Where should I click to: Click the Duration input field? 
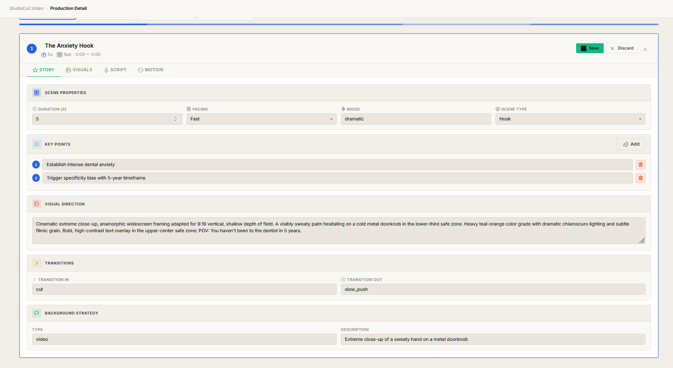107,119
